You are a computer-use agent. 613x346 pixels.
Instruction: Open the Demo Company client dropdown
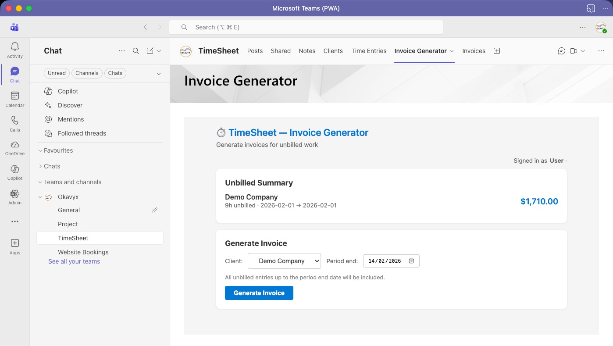(x=284, y=260)
